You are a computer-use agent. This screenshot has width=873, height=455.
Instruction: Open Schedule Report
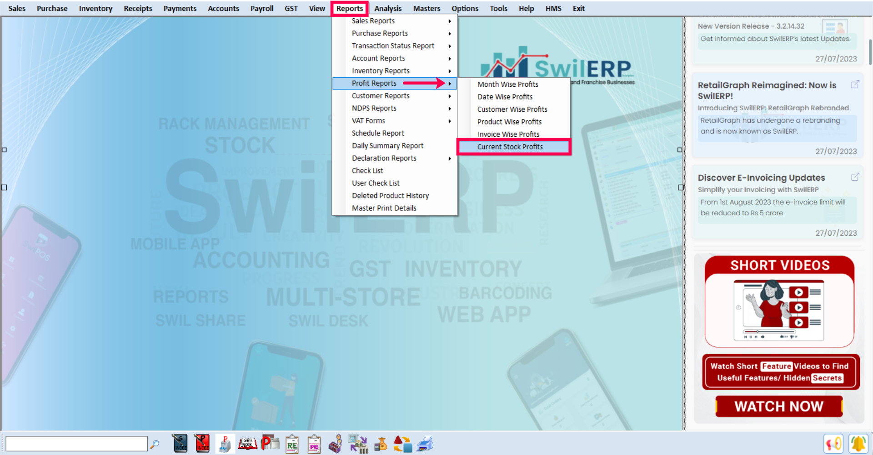378,133
